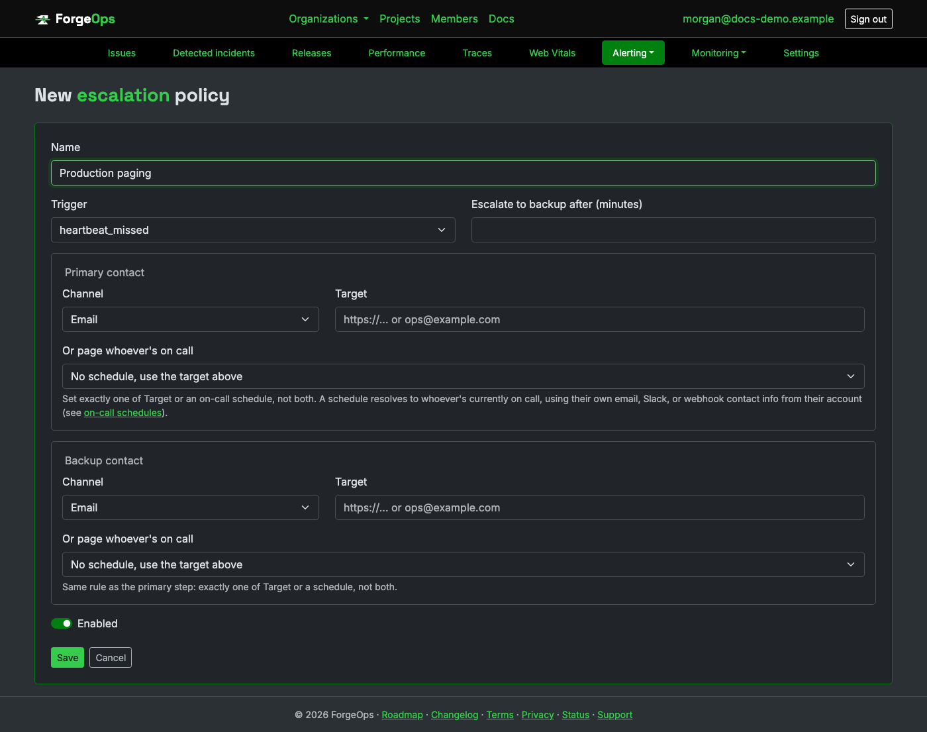Image resolution: width=927 pixels, height=732 pixels.
Task: Open the Backup contact Channel dropdown
Action: 191,507
